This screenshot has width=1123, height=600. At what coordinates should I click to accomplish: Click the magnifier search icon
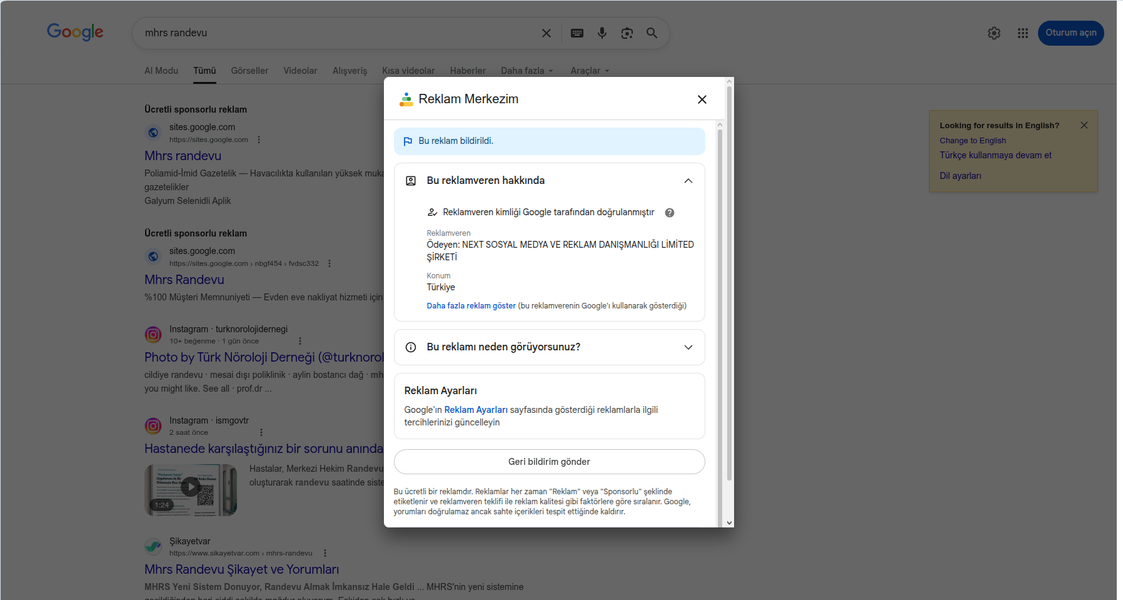[x=652, y=33]
